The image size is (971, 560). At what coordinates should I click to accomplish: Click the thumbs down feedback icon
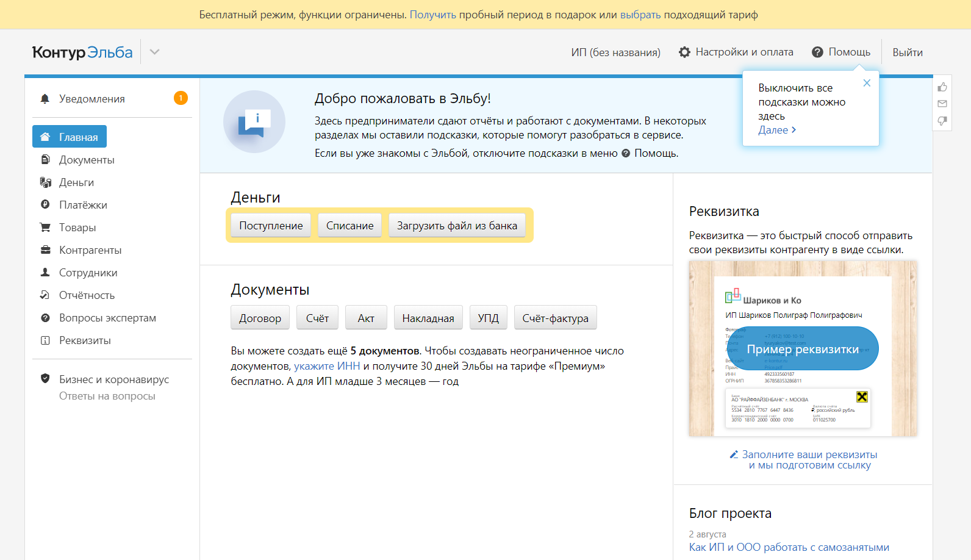tap(942, 121)
